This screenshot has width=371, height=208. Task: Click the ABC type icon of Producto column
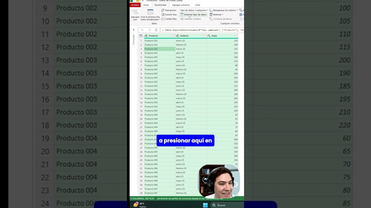tap(146, 36)
